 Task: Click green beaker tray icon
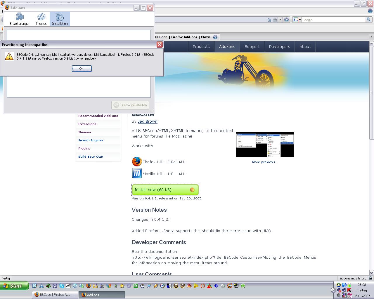pos(349,285)
